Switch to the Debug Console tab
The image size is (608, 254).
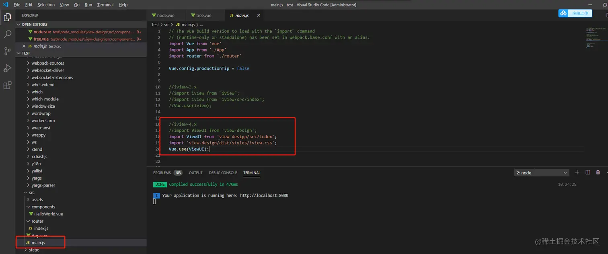(223, 173)
